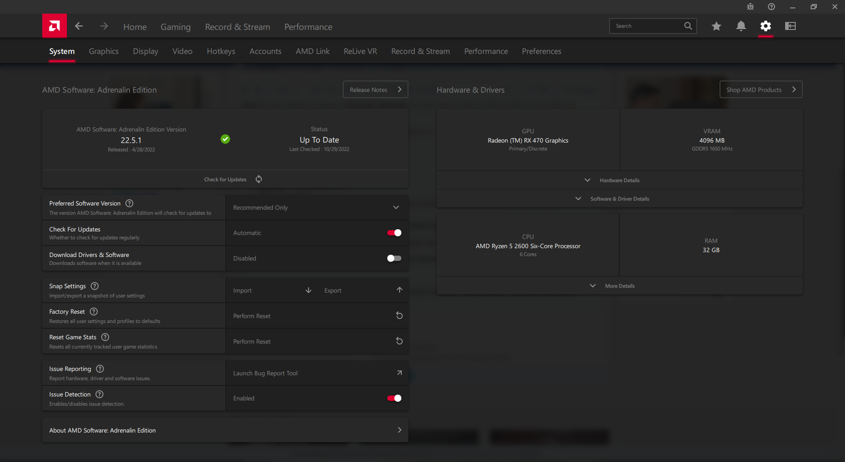Click Check for Updates
845x462 pixels.
click(225, 180)
